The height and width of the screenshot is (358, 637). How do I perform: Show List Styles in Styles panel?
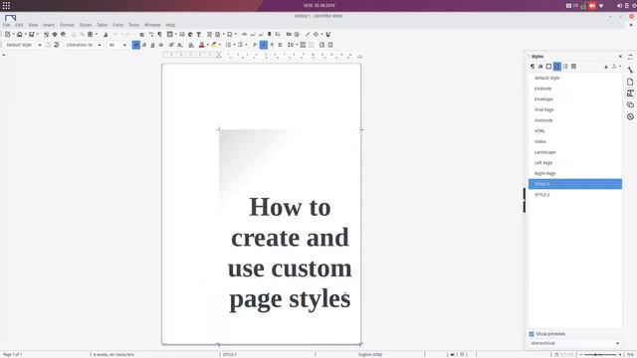pos(565,67)
